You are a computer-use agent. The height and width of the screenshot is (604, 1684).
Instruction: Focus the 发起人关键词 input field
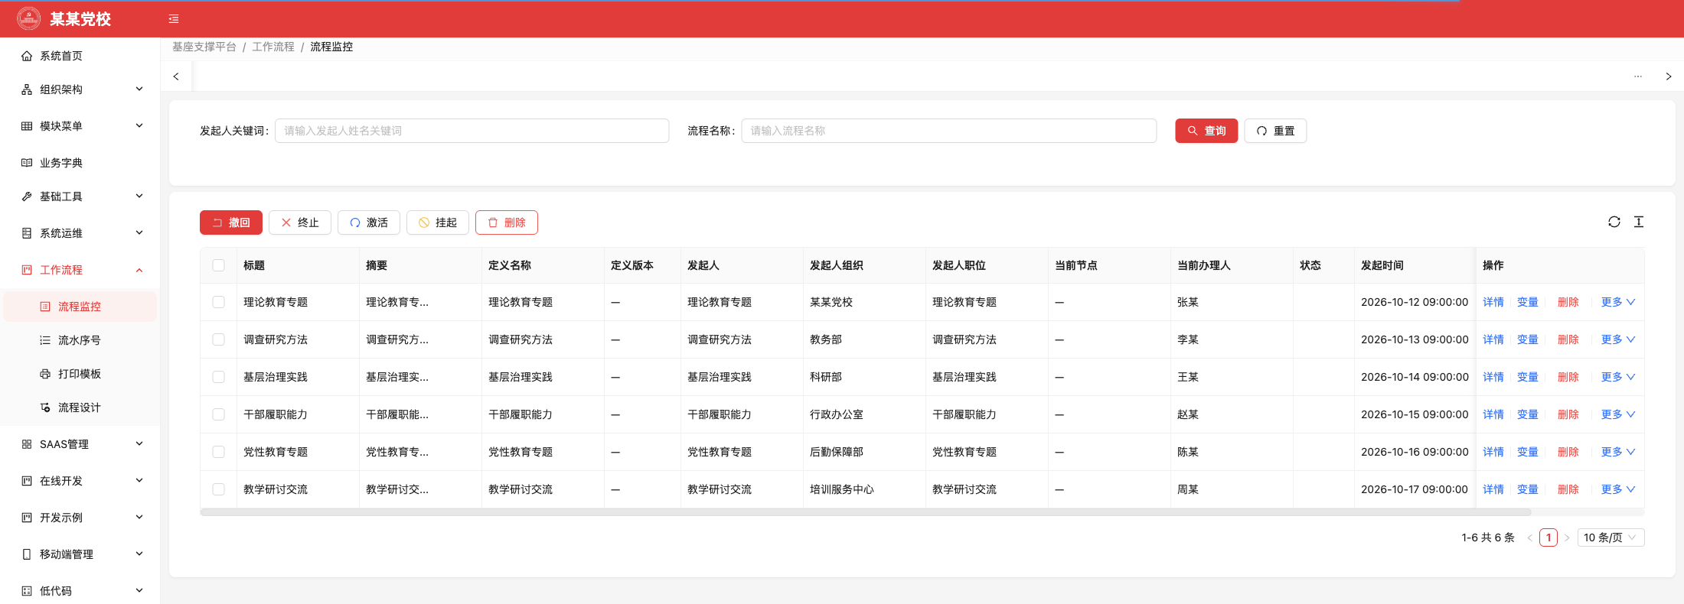point(472,131)
